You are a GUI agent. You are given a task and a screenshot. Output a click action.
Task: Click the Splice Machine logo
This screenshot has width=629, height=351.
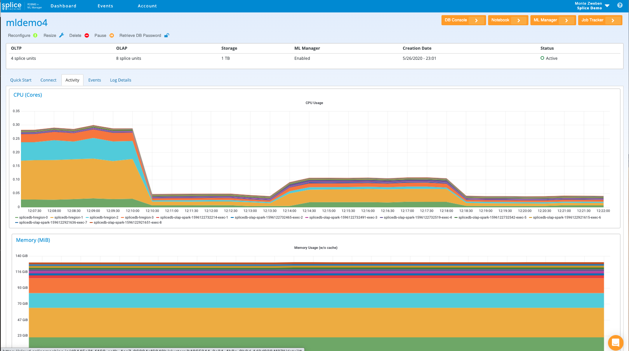point(12,6)
